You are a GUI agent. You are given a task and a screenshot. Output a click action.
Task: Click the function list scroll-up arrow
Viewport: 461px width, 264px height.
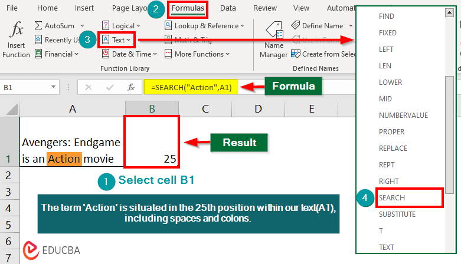click(x=449, y=12)
